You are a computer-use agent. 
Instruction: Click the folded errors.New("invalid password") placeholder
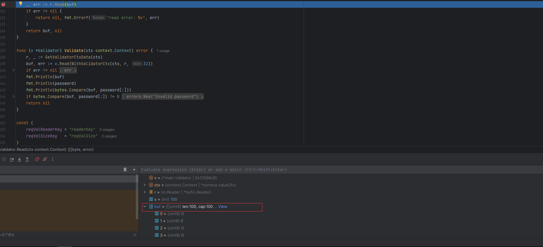tap(163, 96)
